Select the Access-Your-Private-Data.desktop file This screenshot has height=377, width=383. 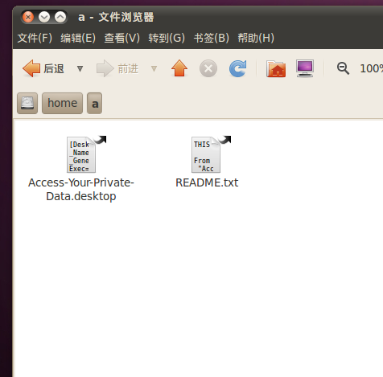tap(81, 169)
